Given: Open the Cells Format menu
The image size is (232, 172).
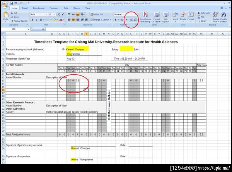Looking at the screenshot, I should pos(191,17).
